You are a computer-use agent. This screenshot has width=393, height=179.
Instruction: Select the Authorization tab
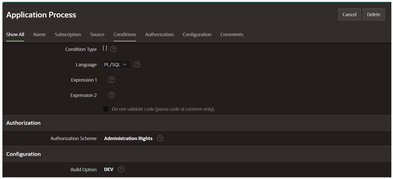pos(159,34)
